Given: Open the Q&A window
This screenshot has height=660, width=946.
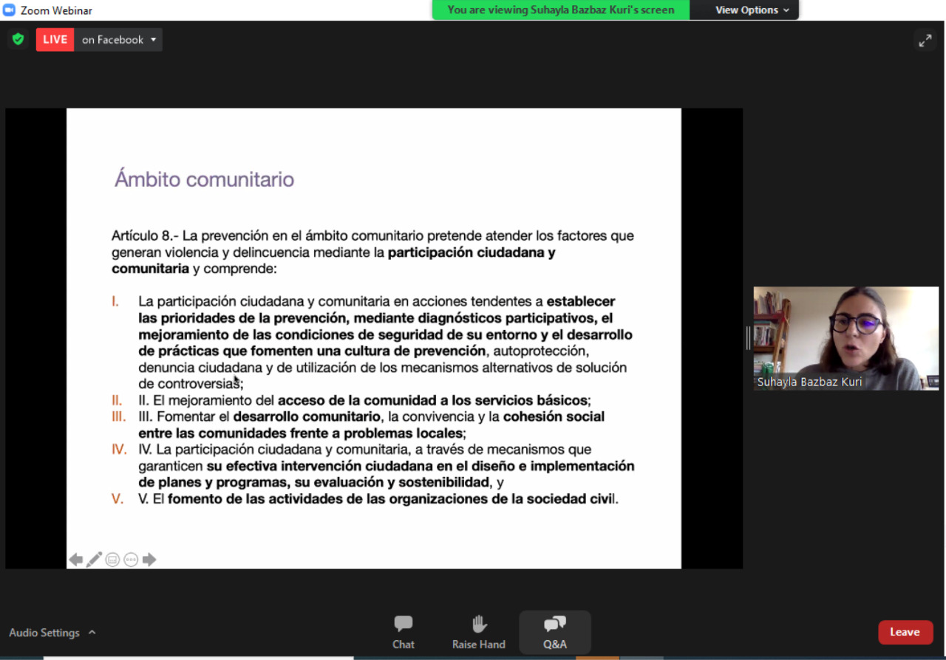Looking at the screenshot, I should (554, 631).
